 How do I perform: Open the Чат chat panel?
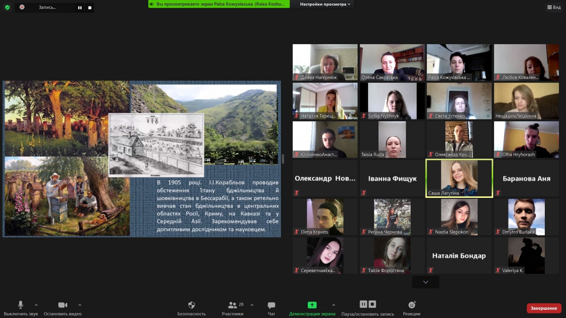click(271, 308)
